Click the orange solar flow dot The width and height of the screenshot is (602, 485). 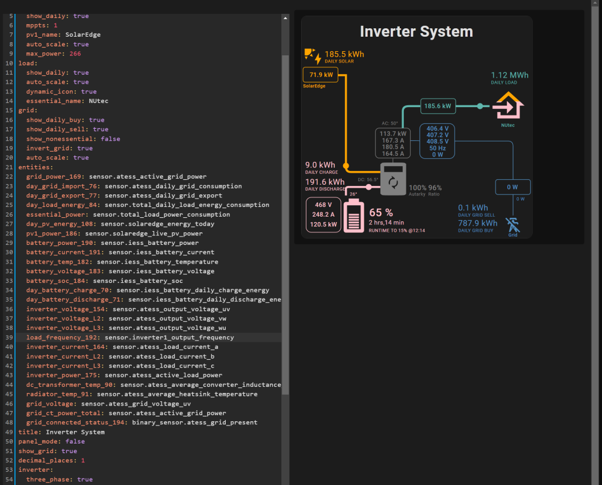click(x=346, y=166)
